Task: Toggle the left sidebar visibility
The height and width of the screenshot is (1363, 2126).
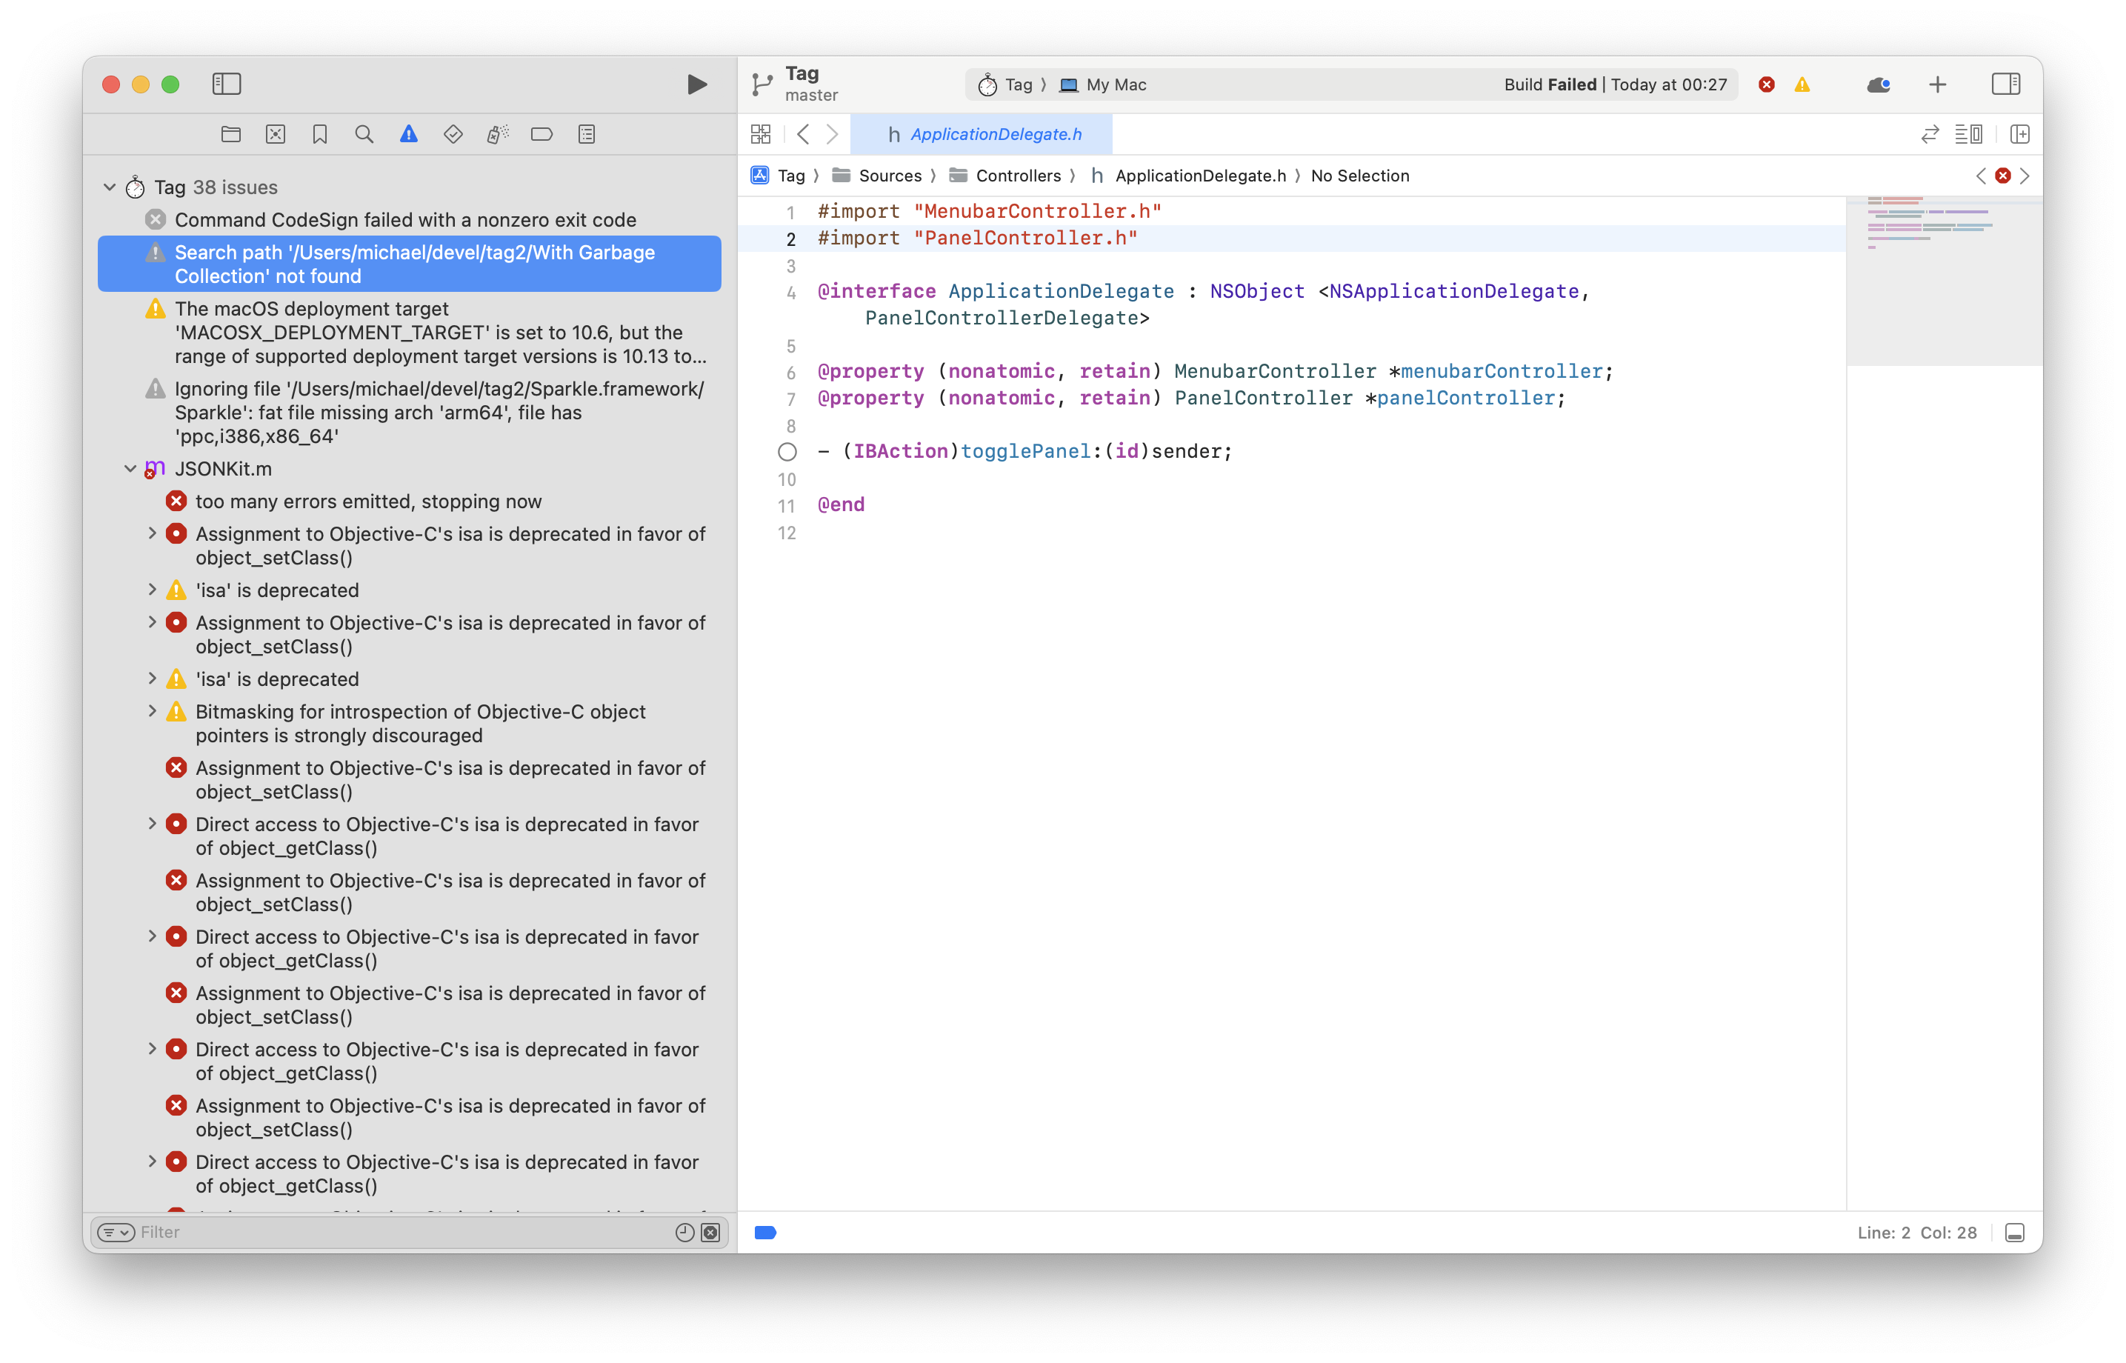Action: pos(227,84)
